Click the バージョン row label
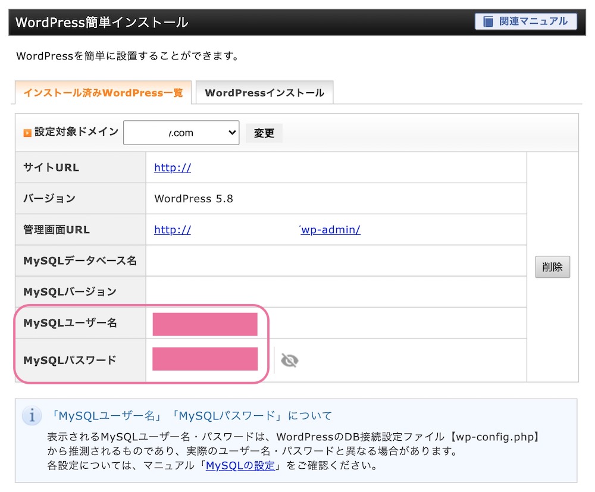This screenshot has height=492, width=595. [49, 198]
